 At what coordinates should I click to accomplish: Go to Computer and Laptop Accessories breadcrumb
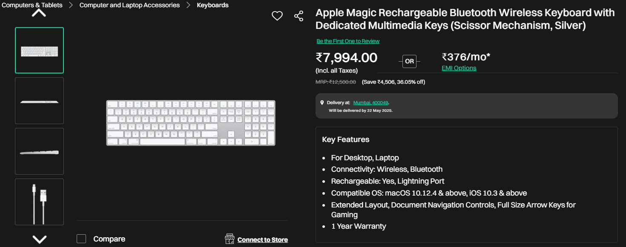(129, 5)
